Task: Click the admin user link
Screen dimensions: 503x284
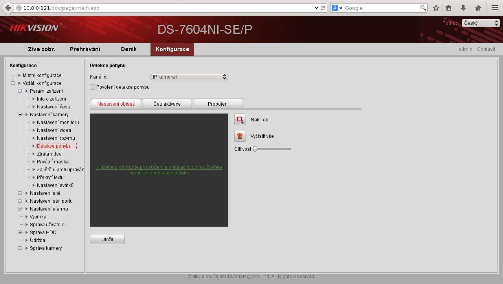Action: [465, 49]
